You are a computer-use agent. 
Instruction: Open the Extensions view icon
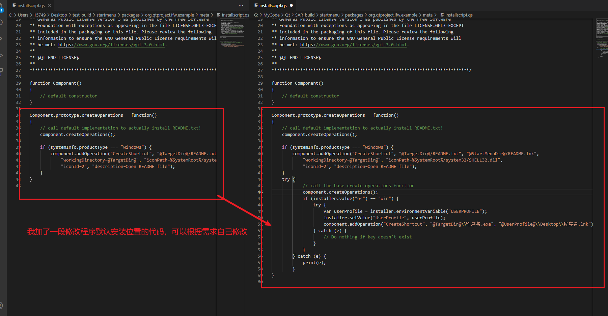pyautogui.click(x=1, y=71)
